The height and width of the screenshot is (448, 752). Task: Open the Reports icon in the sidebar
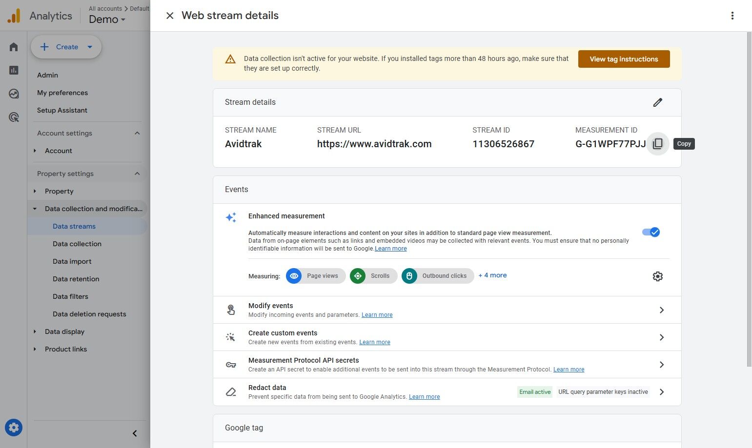[x=13, y=70]
